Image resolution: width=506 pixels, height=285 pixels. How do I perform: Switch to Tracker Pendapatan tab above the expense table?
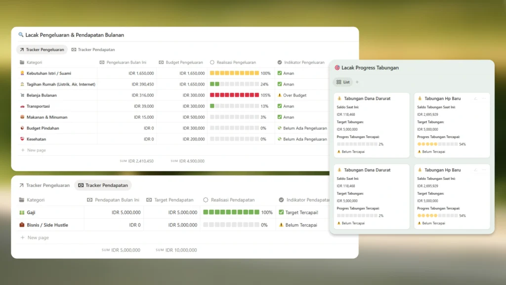[x=93, y=50]
